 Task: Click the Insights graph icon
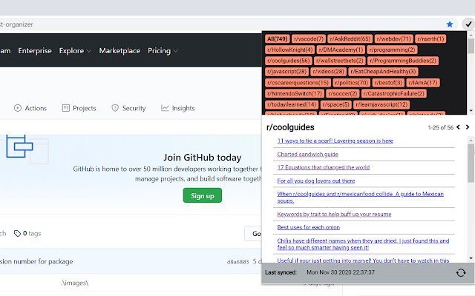(x=165, y=108)
